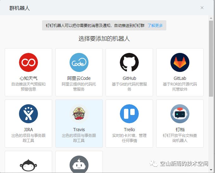Screen dimensions: 215x173
Task: Click the GitHub name label
Action: point(129,78)
